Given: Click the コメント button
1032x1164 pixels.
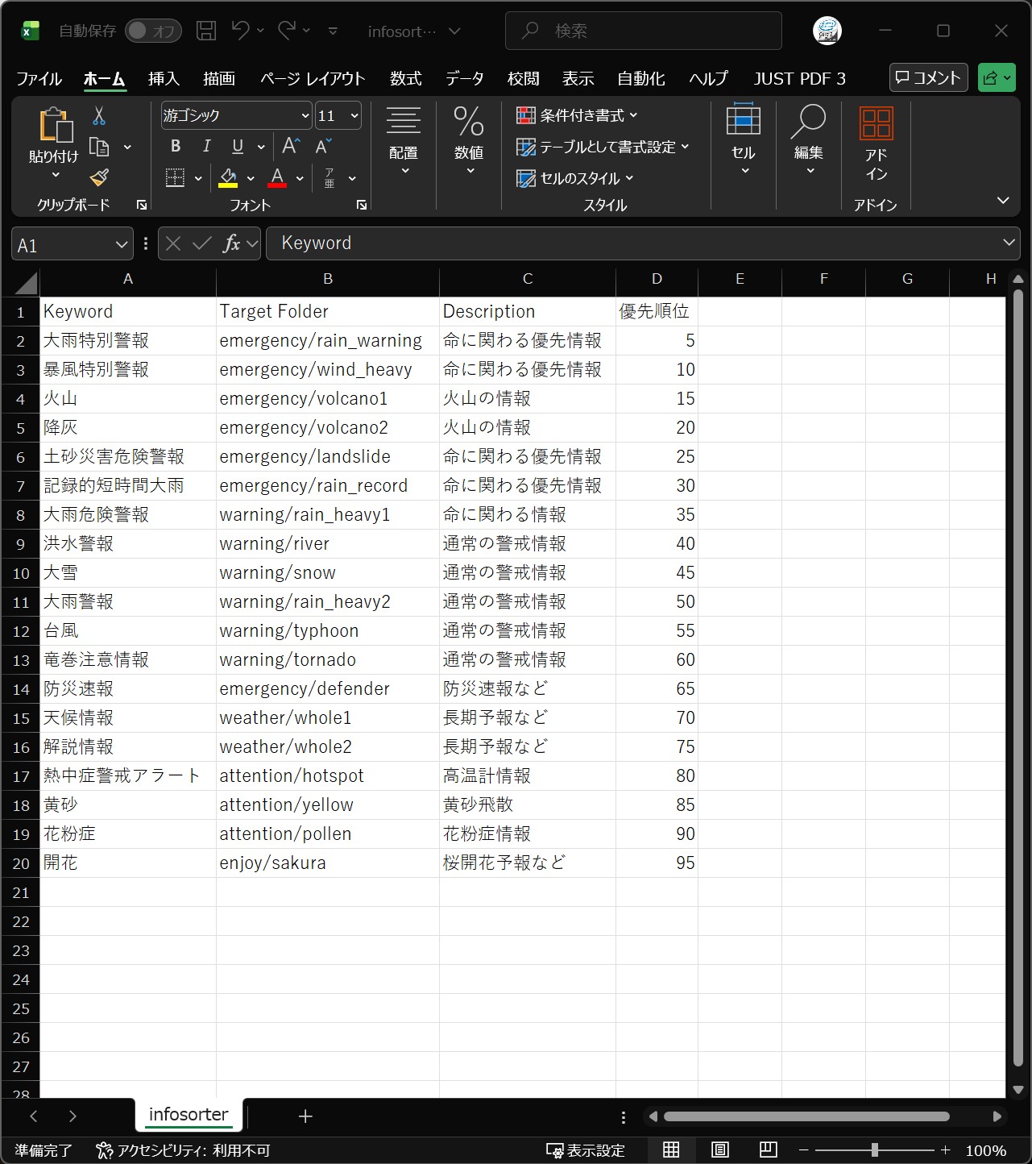Looking at the screenshot, I should pyautogui.click(x=928, y=77).
